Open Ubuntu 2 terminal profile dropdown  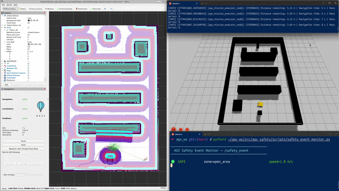point(209,134)
